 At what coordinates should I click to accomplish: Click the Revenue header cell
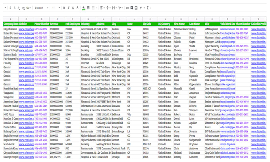(57, 24)
